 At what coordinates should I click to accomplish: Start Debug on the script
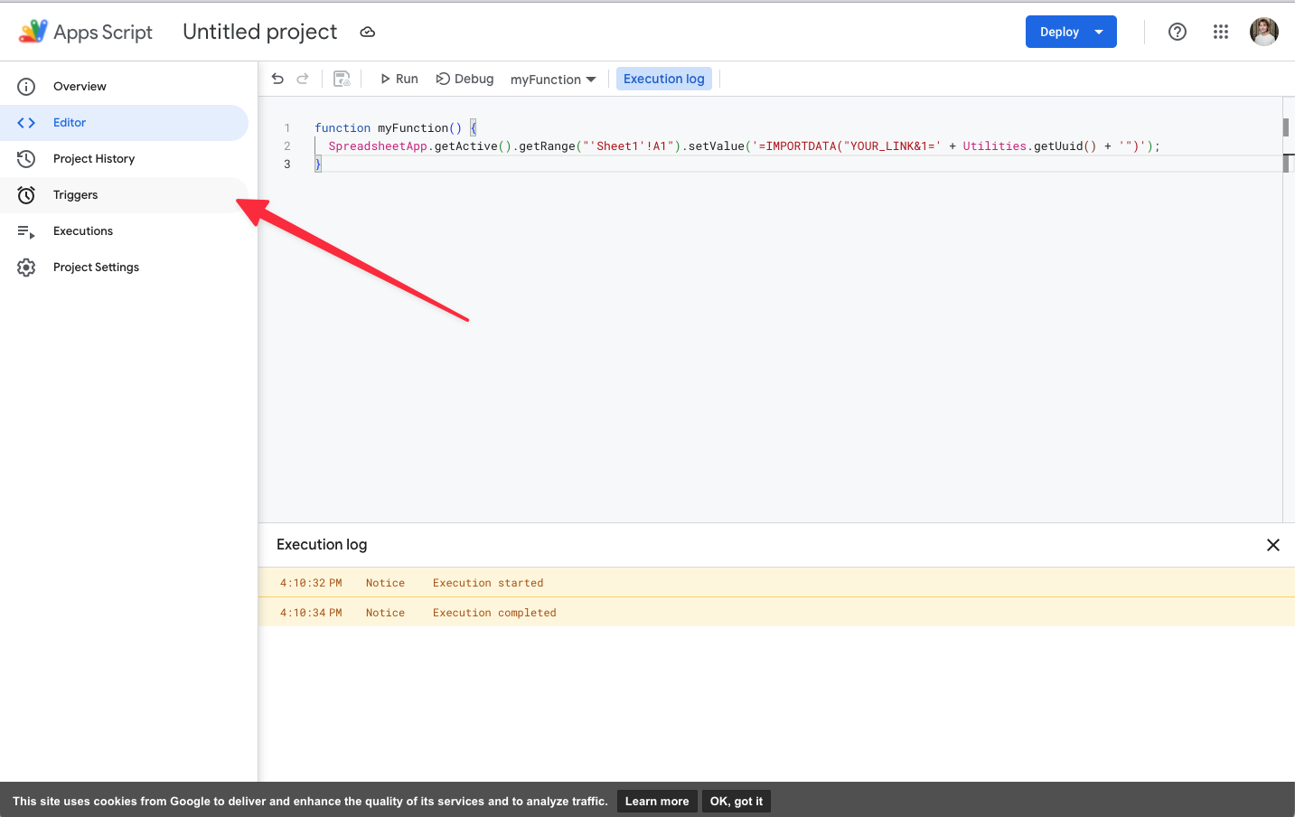(x=465, y=79)
